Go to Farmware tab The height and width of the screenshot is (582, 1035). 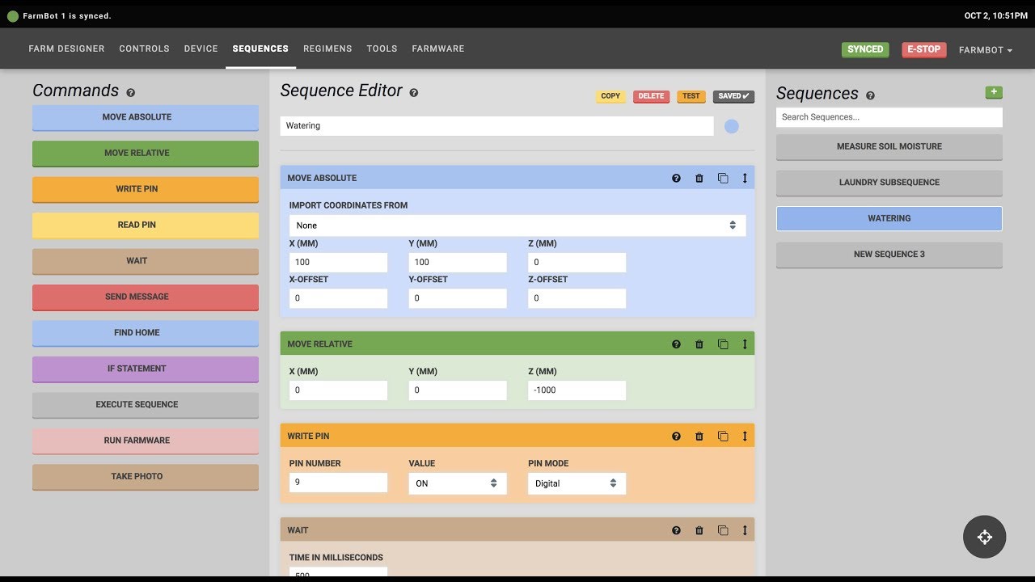438,48
